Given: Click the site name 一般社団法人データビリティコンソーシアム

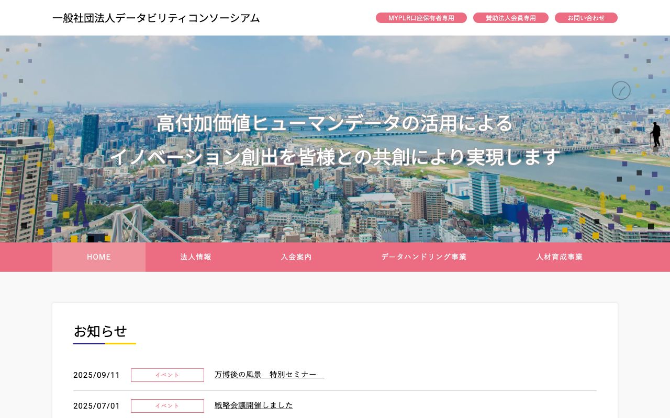Looking at the screenshot, I should [x=156, y=18].
